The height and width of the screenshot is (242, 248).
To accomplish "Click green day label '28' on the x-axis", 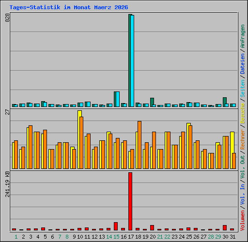I will coord(211,237).
